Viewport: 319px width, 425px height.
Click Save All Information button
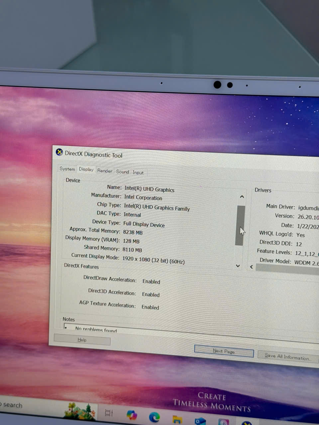pos(288,357)
